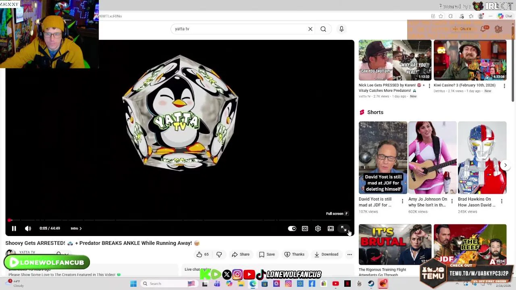Clear the search box with the X

[x=310, y=29]
